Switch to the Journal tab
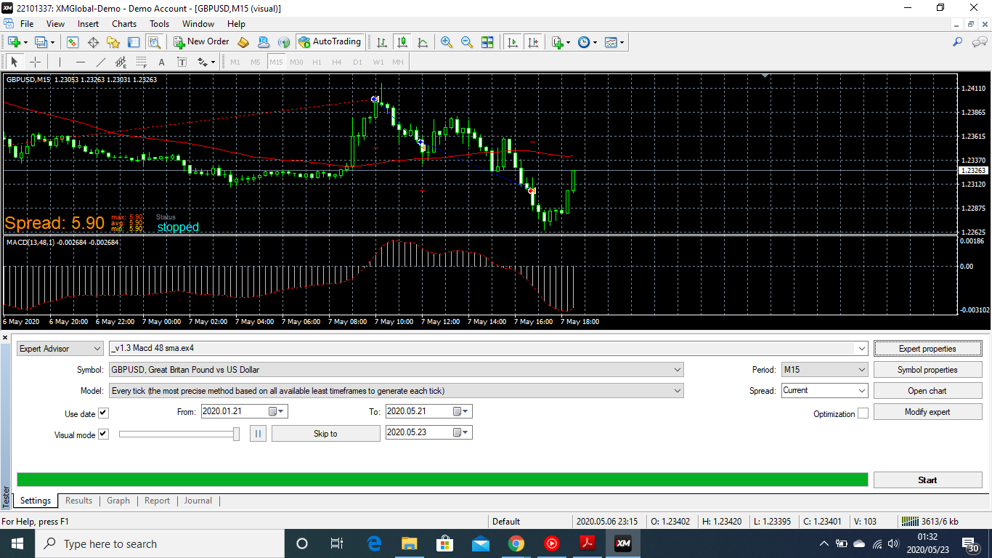The width and height of the screenshot is (992, 558). pos(198,501)
